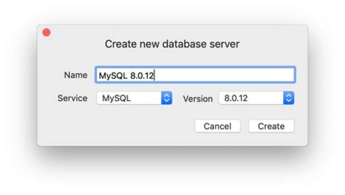Viewport: 345px width, 195px height.
Task: Click the red close window button
Action: pos(46,33)
